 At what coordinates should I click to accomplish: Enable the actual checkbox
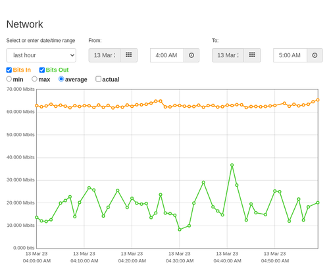98,79
